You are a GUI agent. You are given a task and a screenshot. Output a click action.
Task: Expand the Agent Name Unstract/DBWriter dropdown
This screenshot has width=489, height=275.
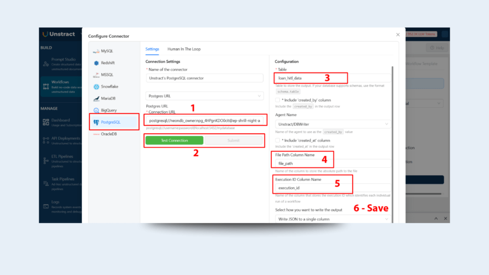pos(332,124)
